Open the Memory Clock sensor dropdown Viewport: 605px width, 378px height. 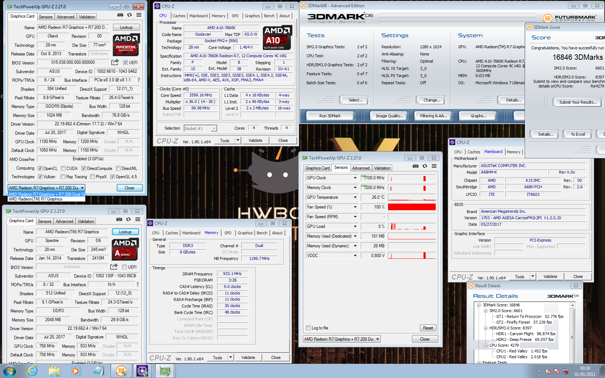[355, 188]
